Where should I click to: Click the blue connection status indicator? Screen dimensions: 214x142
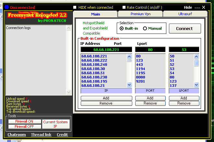pos(7,7)
